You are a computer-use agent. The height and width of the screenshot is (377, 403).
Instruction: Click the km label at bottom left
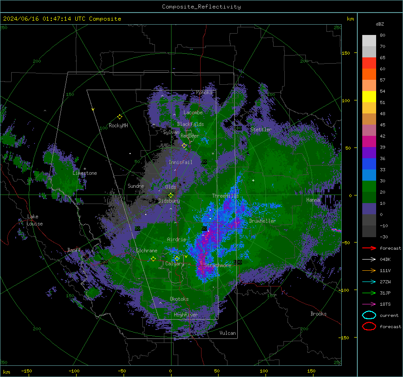6,372
